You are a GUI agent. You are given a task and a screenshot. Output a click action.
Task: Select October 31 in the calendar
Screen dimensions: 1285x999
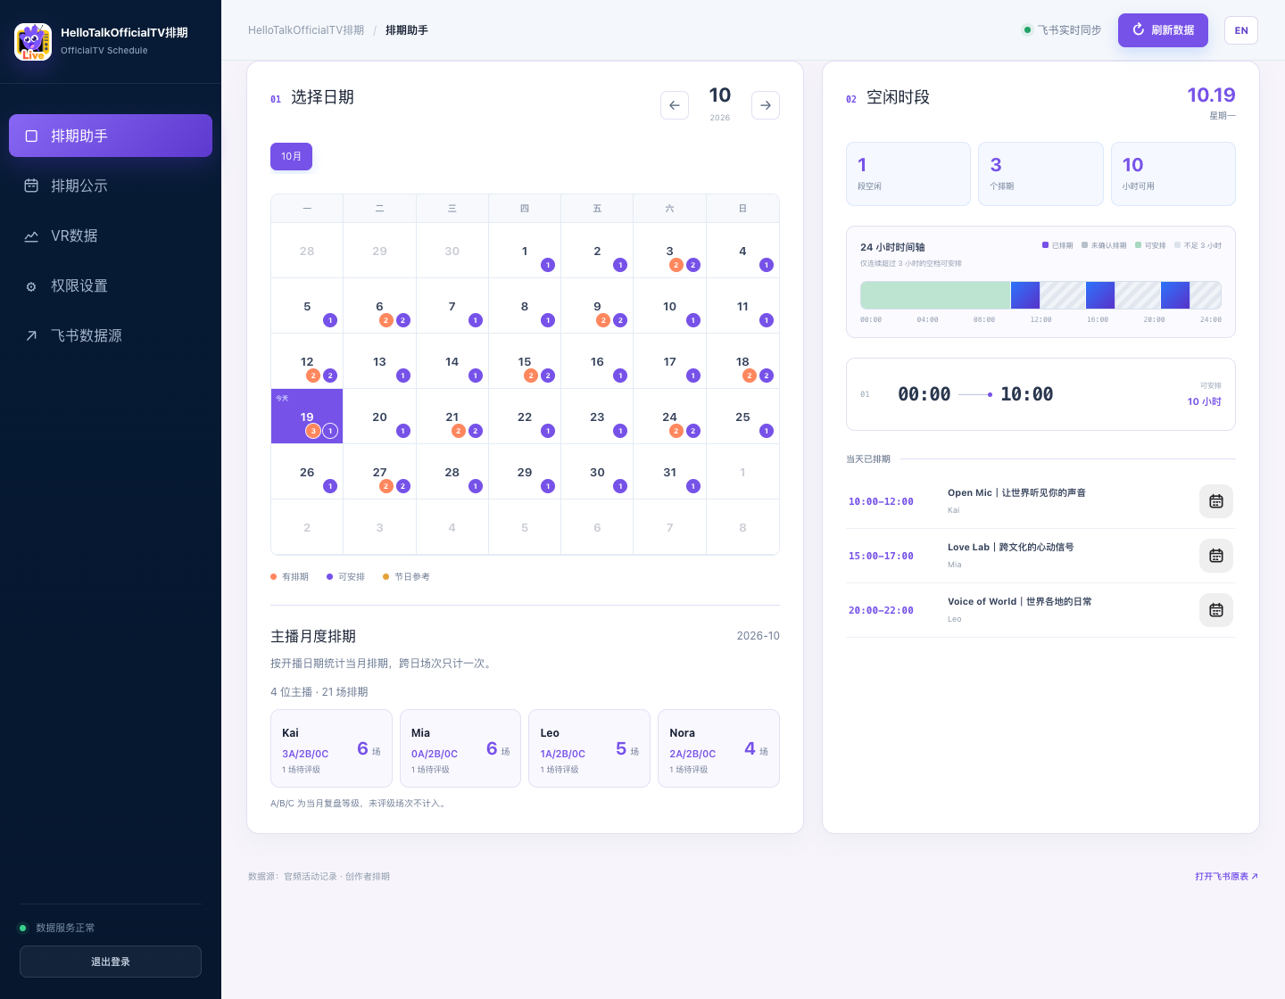669,472
